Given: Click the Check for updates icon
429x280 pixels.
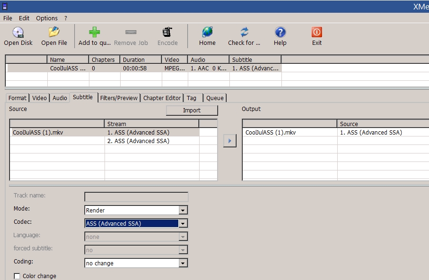Looking at the screenshot, I should 244,32.
